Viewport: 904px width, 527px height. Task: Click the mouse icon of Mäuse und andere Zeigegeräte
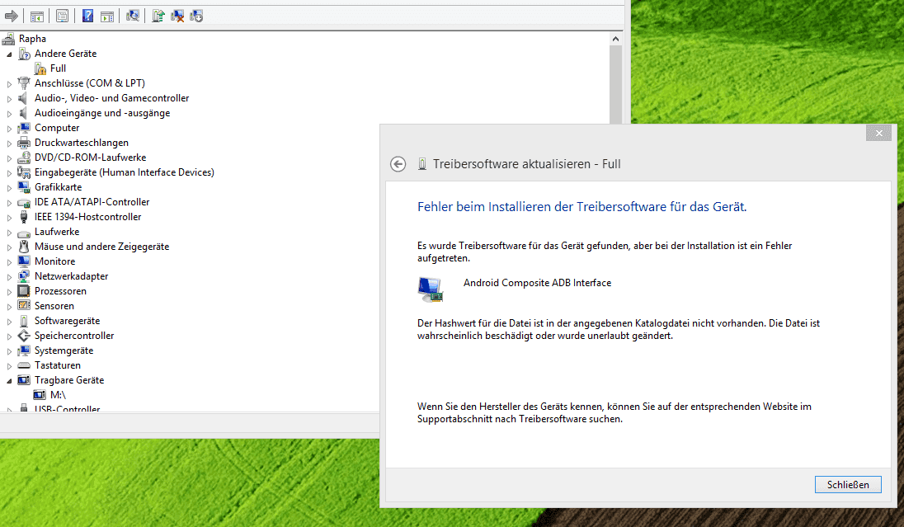coord(24,247)
